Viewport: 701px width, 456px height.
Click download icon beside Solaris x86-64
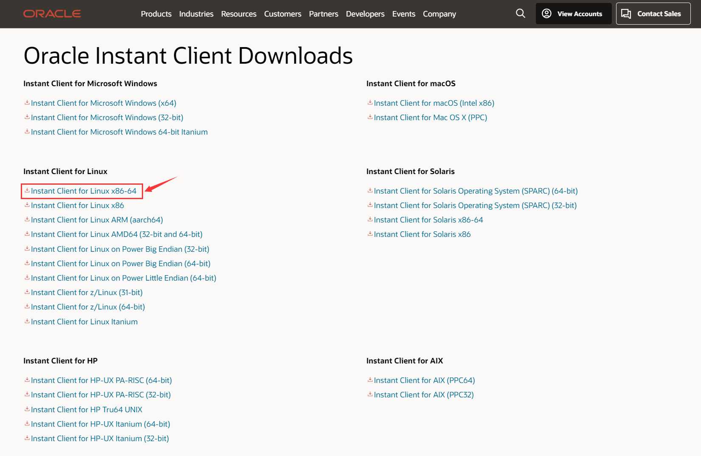click(x=370, y=220)
